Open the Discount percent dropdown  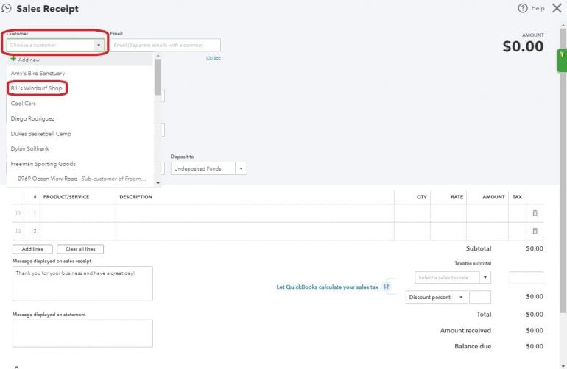point(461,297)
